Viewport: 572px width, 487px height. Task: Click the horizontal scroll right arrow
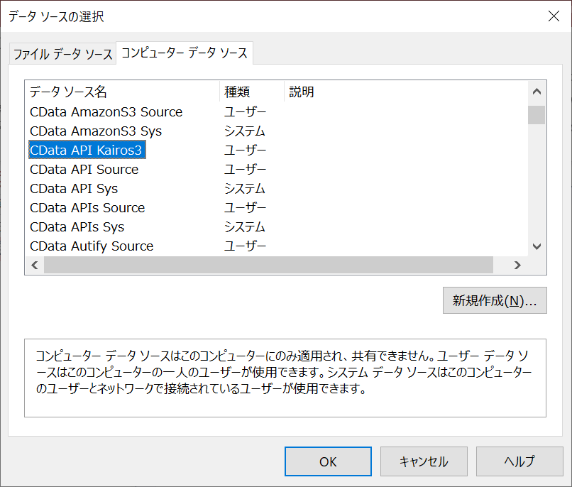(x=517, y=265)
